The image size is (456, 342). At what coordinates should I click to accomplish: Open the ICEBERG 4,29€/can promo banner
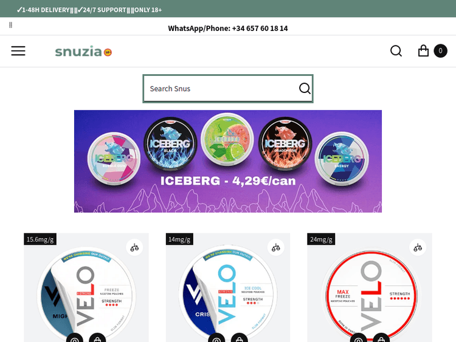click(228, 161)
